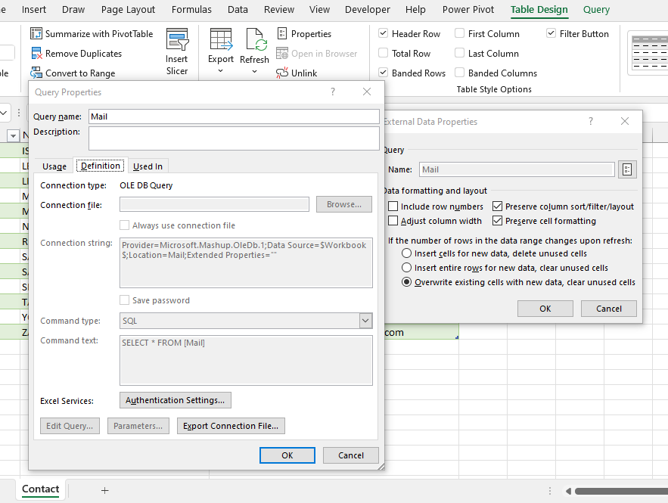Open the Command type dropdown
The width and height of the screenshot is (668, 503).
click(x=365, y=321)
